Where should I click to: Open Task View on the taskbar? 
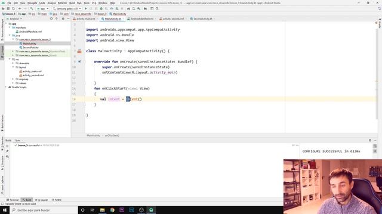(93, 210)
